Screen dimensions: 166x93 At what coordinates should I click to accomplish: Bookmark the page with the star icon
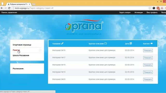coord(150,8)
